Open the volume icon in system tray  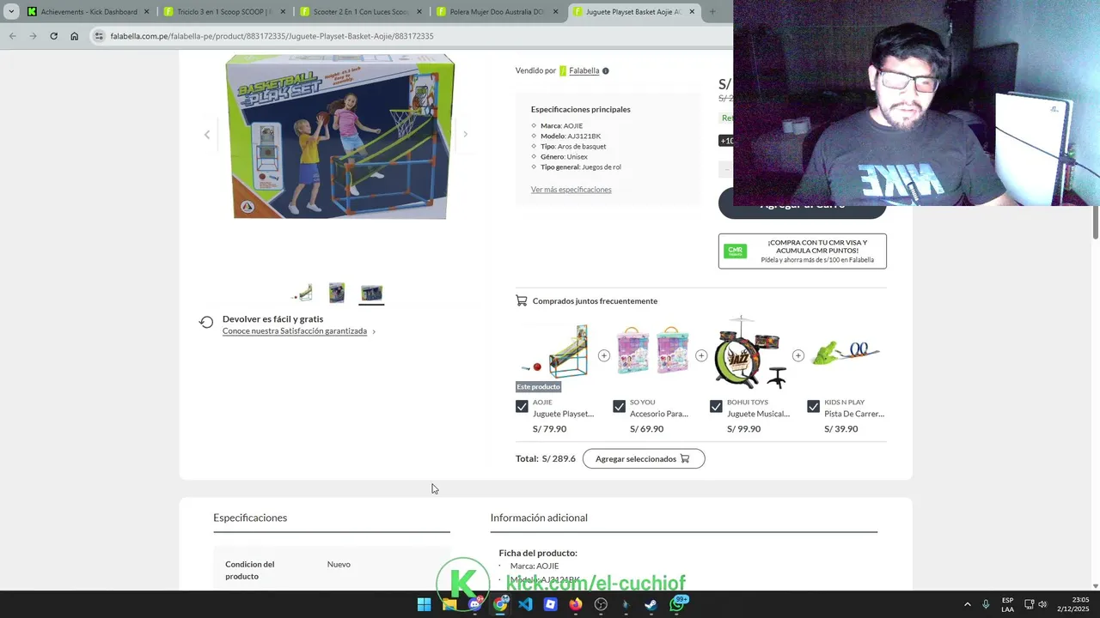(1042, 604)
